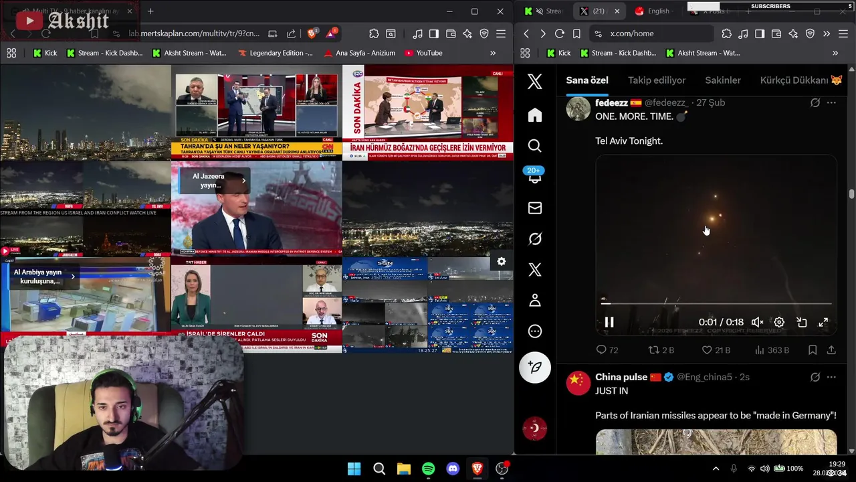This screenshot has width=856, height=482.
Task: Expand bookmarks overflow in Multi TV window
Action: click(493, 53)
